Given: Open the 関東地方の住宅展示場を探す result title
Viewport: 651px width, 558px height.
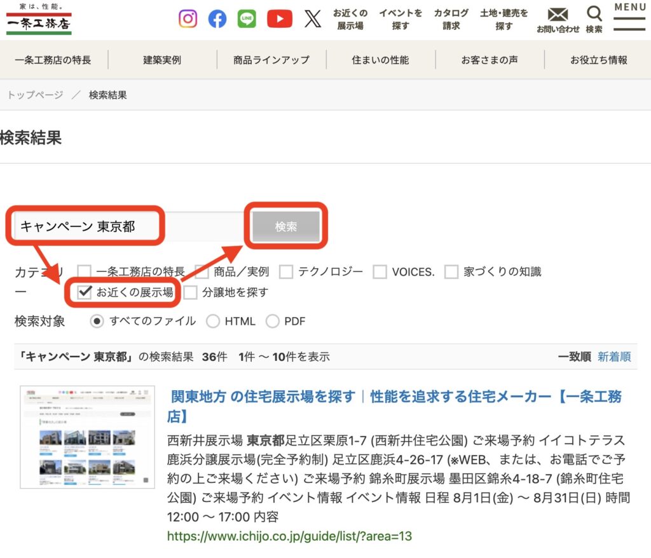Looking at the screenshot, I should 394,406.
